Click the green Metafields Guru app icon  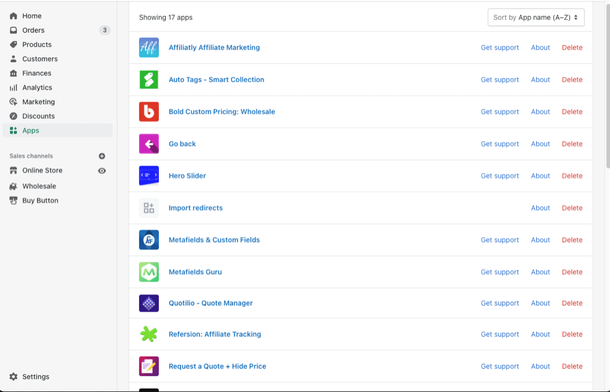[149, 271]
